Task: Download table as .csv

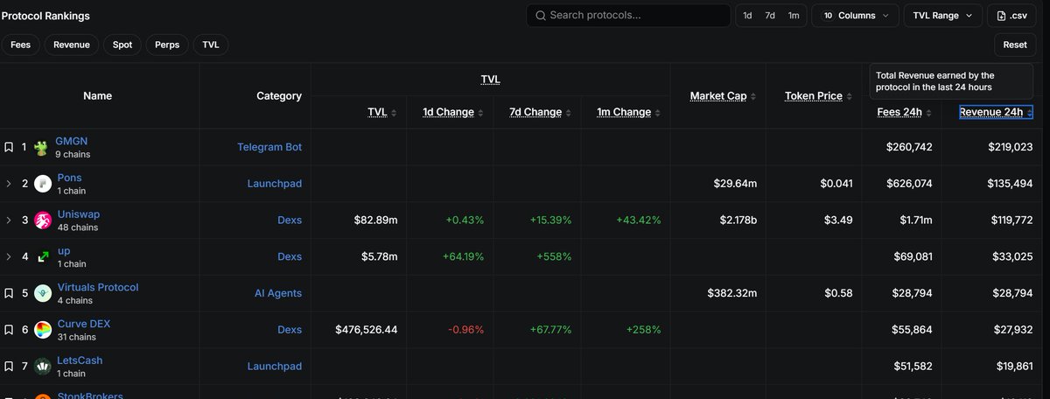Action: click(1012, 16)
